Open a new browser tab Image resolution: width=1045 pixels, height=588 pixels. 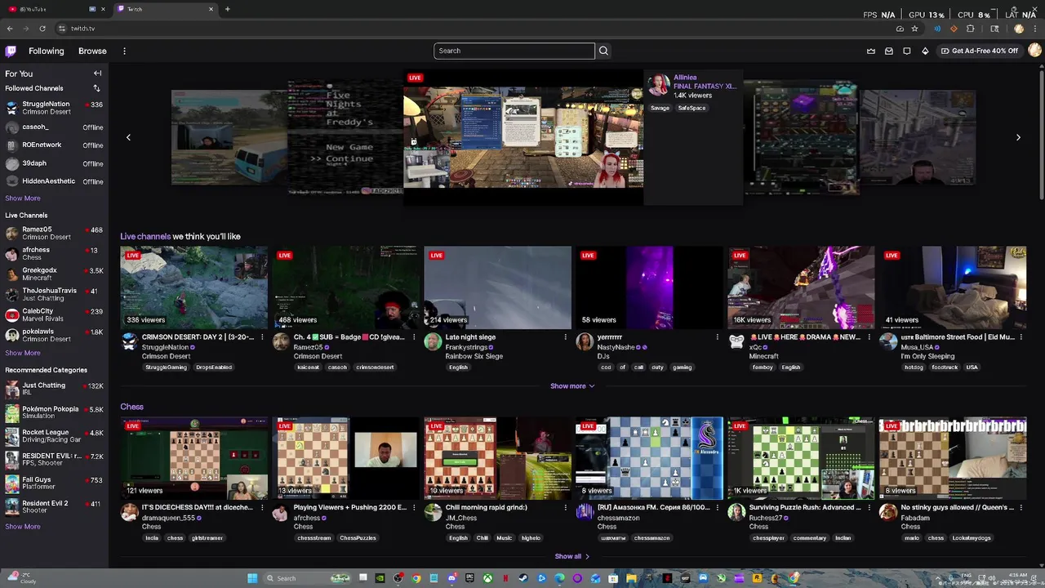point(227,9)
